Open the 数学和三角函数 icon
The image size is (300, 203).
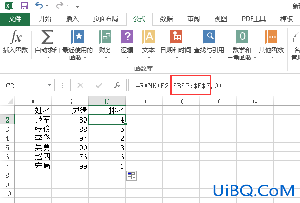click(242, 37)
